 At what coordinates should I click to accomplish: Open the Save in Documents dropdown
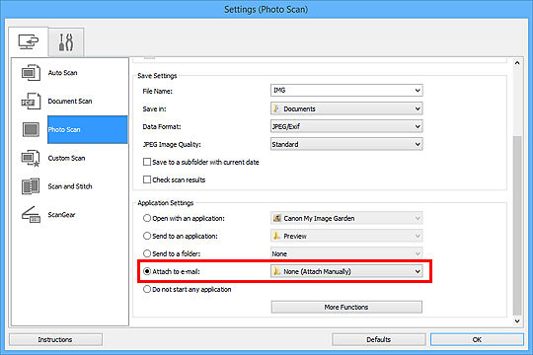point(346,108)
